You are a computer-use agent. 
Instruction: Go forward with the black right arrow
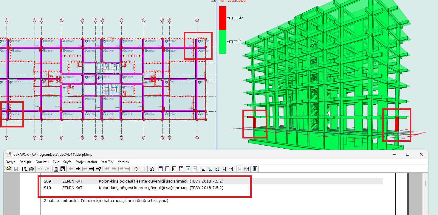78,169
